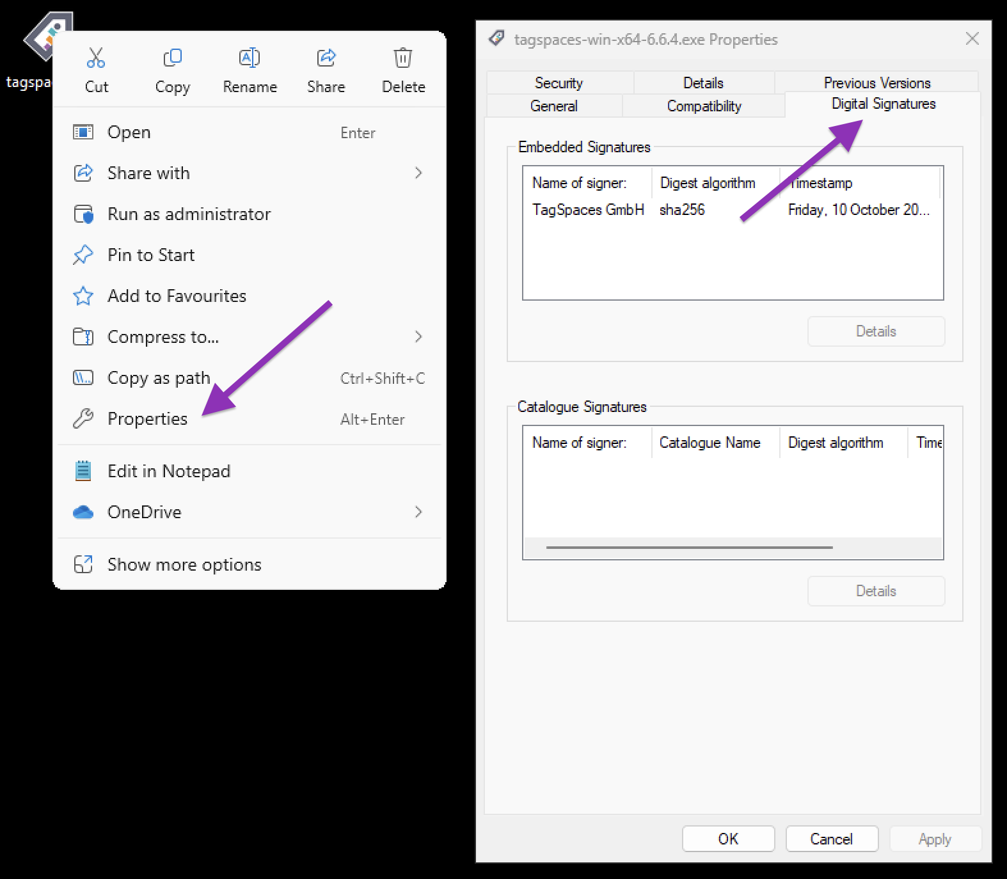Choose Run as administrator
This screenshot has width=1007, height=879.
[x=250, y=214]
